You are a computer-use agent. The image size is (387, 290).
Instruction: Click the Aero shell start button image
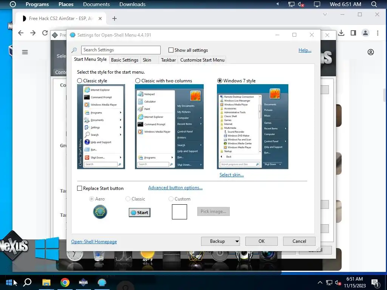click(100, 212)
